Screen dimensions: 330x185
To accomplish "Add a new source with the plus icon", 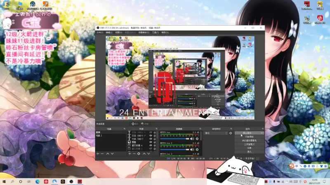I will pyautogui.click(x=130, y=154).
